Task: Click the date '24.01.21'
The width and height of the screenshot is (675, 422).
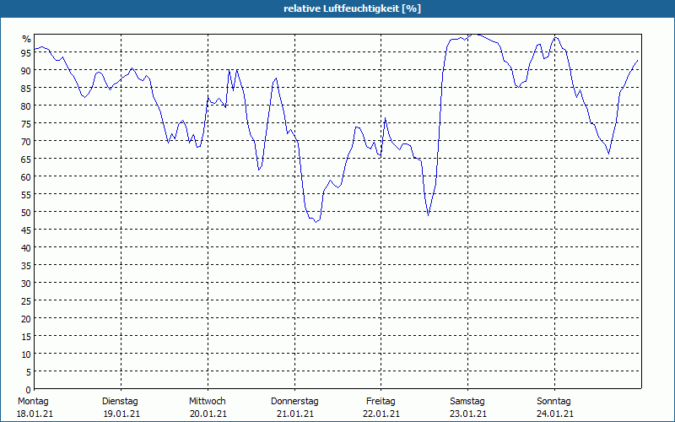Action: pyautogui.click(x=555, y=414)
